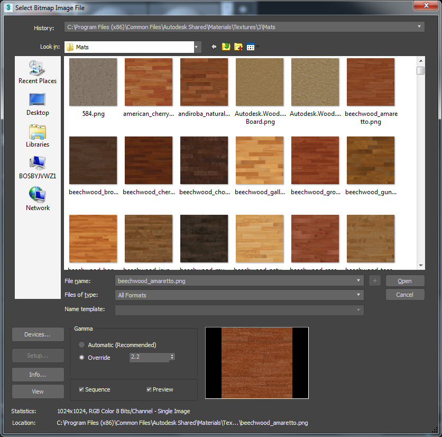Viewport: 442px width, 437px height.
Task: Select Automatic (Recommended) gamma option
Action: [82, 345]
